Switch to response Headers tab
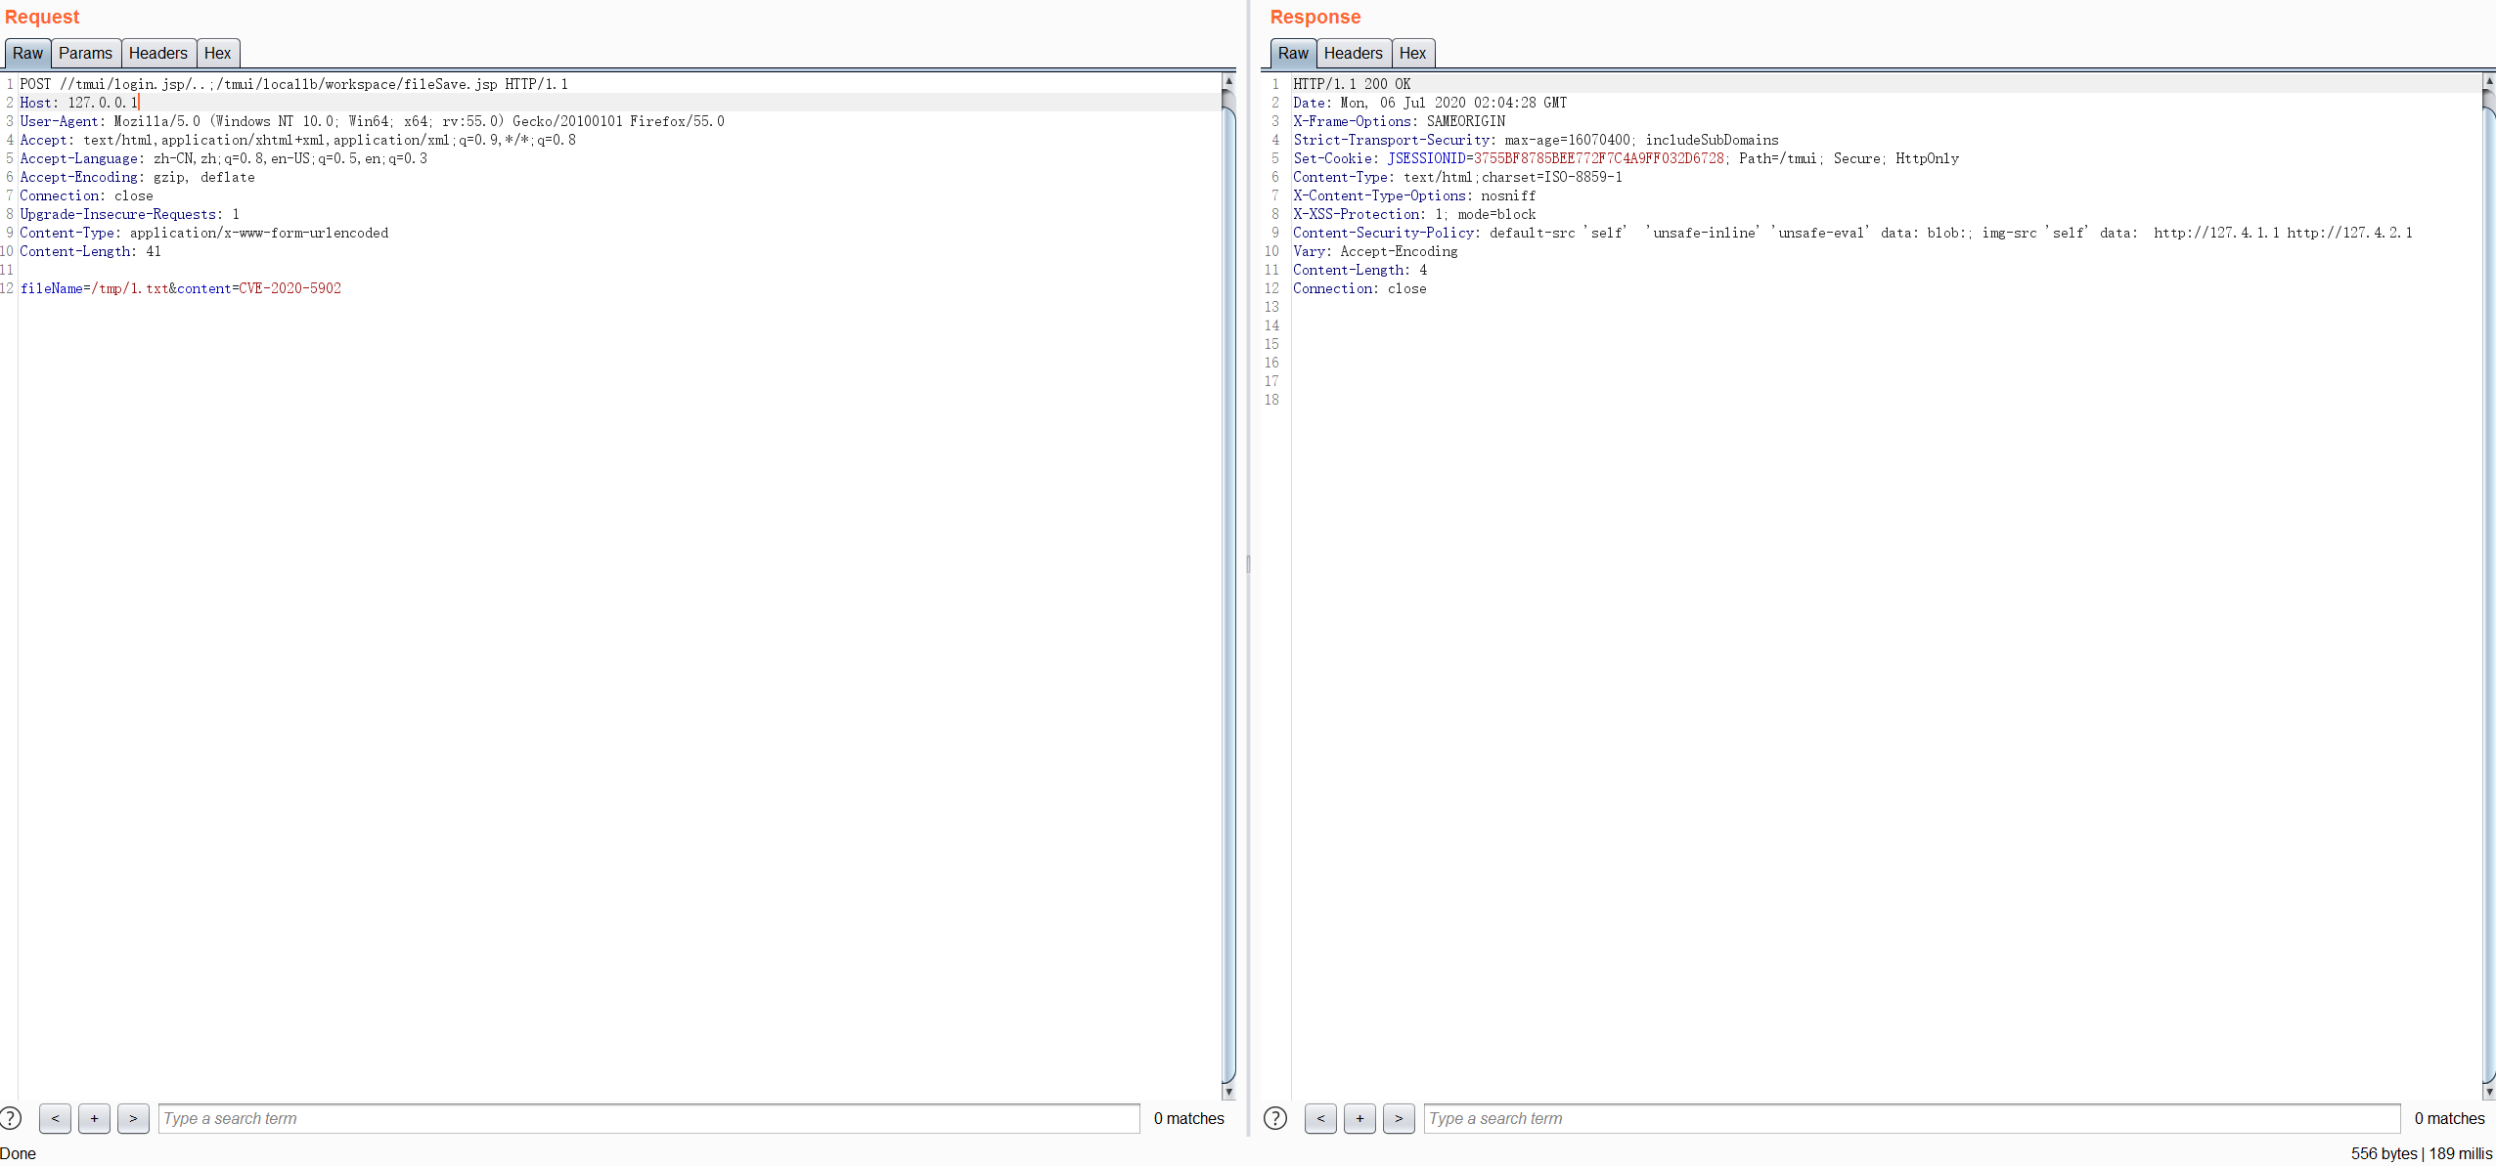The width and height of the screenshot is (2496, 1166). pyautogui.click(x=1353, y=53)
